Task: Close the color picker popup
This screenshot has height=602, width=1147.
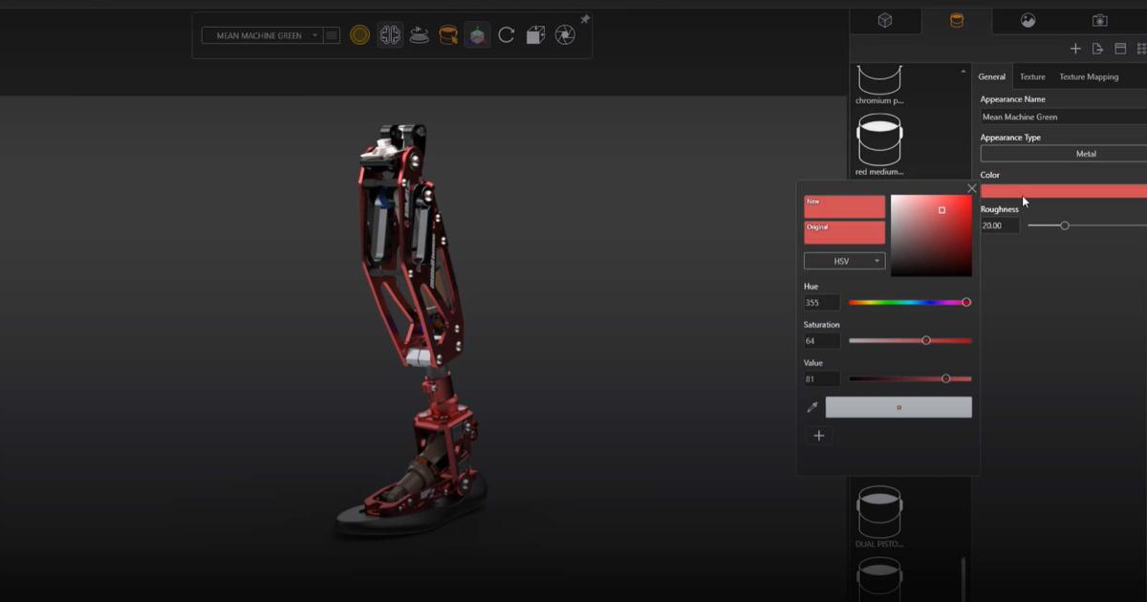Action: pyautogui.click(x=971, y=188)
